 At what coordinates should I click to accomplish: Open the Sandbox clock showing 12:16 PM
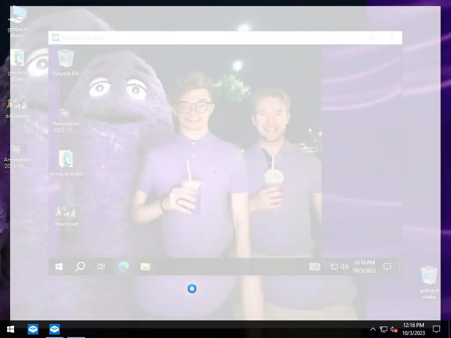364,266
